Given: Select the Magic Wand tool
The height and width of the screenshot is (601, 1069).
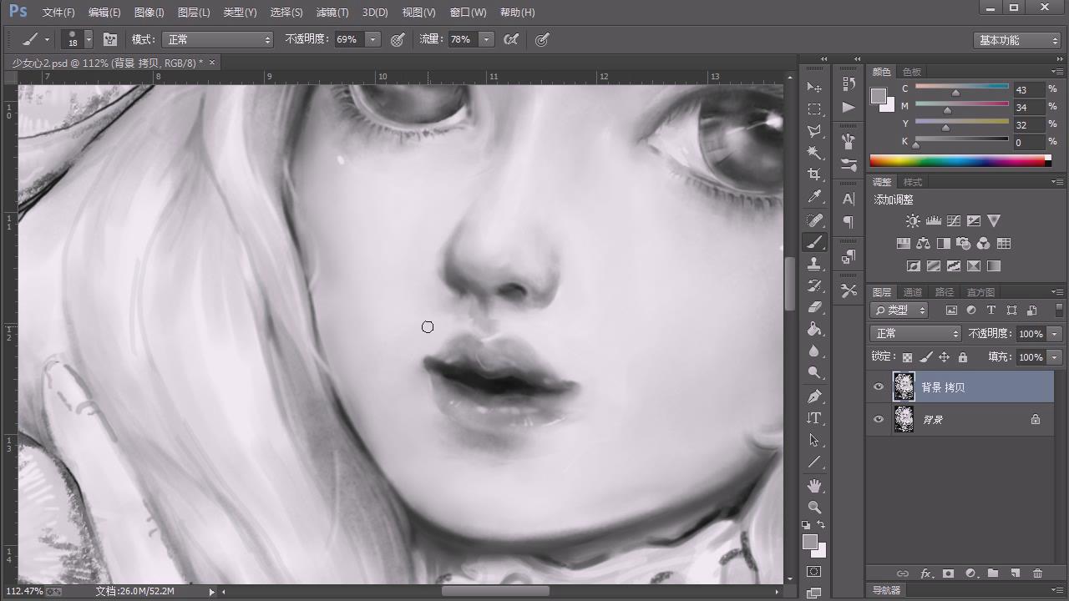Looking at the screenshot, I should pos(814,153).
